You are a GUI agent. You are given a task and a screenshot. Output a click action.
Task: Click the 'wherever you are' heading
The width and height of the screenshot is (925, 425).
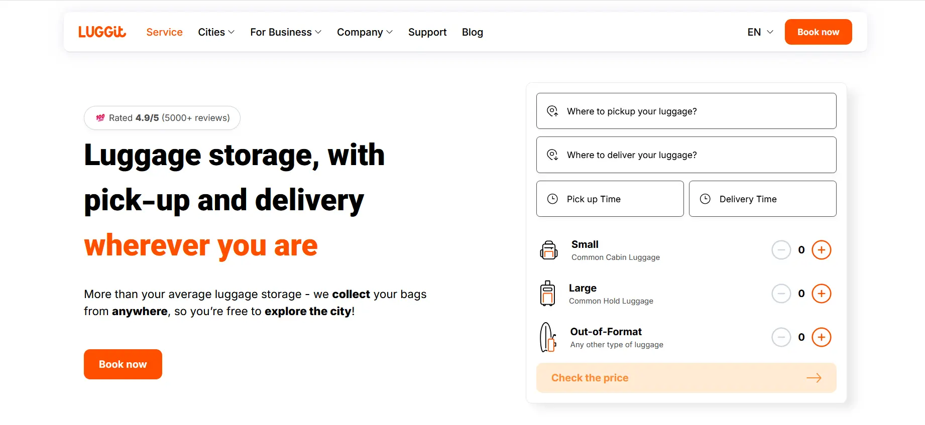point(201,245)
